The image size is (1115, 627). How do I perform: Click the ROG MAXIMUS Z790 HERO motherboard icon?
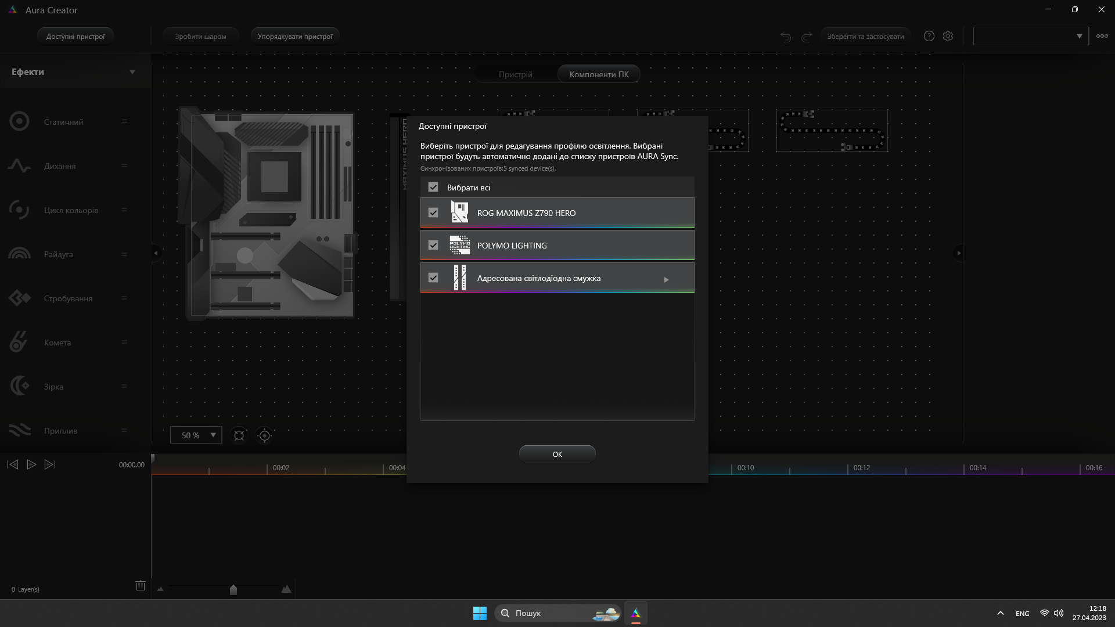459,212
